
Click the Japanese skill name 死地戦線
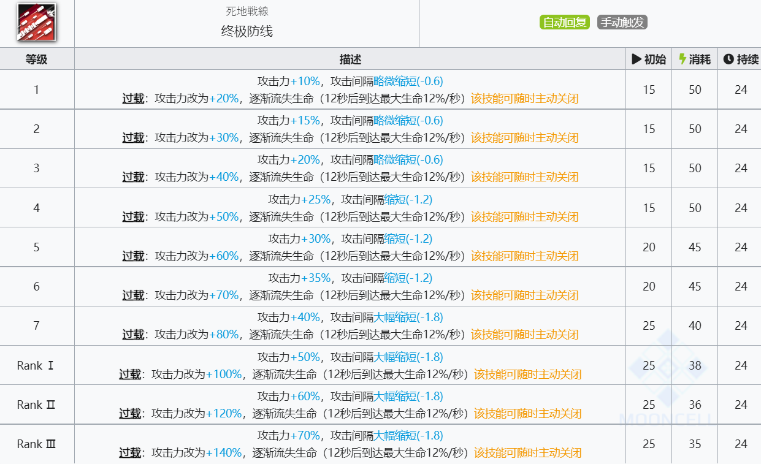coord(247,11)
